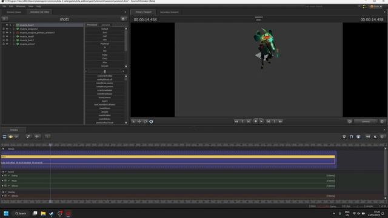Viewport: 388px width, 218px height.
Task: Activate the viewport rotate manipulator tool
Action: click(145, 121)
